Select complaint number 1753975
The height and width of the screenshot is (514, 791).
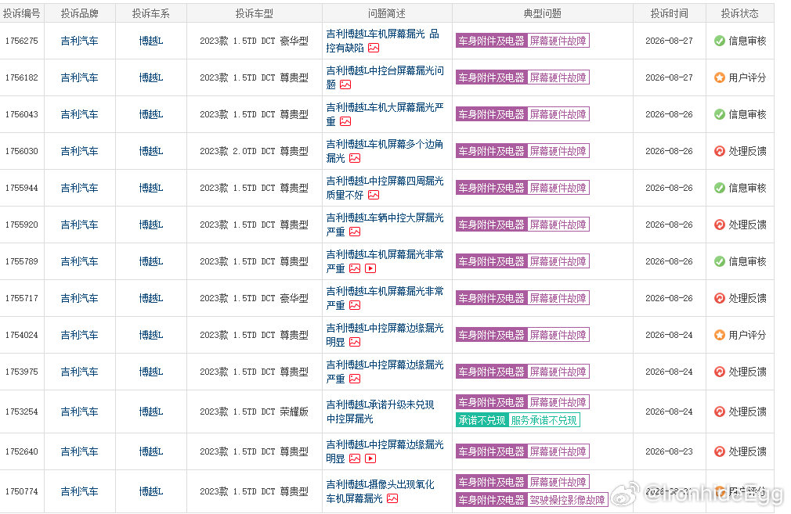[x=22, y=372]
